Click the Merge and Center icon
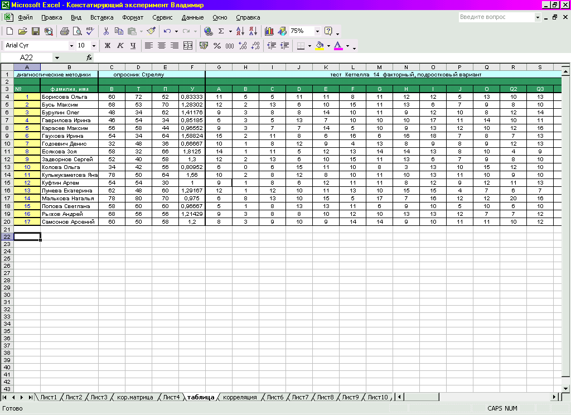 tap(188, 46)
